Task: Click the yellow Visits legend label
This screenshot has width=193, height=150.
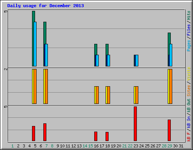Action: (188, 74)
